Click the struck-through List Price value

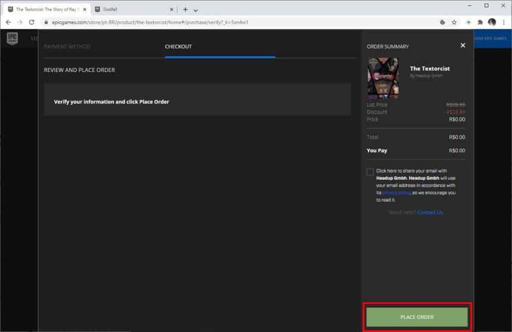click(456, 105)
